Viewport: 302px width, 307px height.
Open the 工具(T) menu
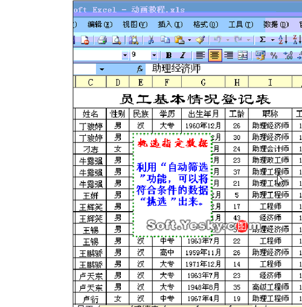point(241,25)
